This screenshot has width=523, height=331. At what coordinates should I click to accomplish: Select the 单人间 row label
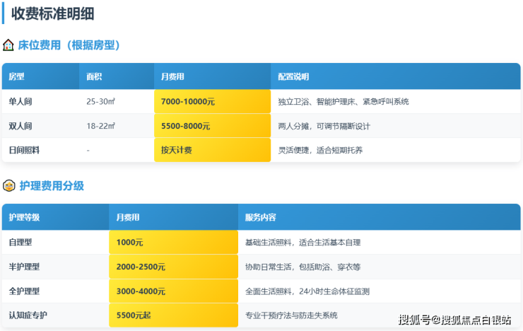click(x=20, y=101)
